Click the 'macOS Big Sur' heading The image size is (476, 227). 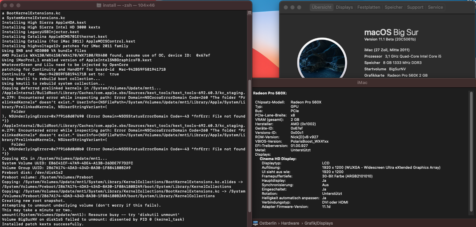point(391,32)
